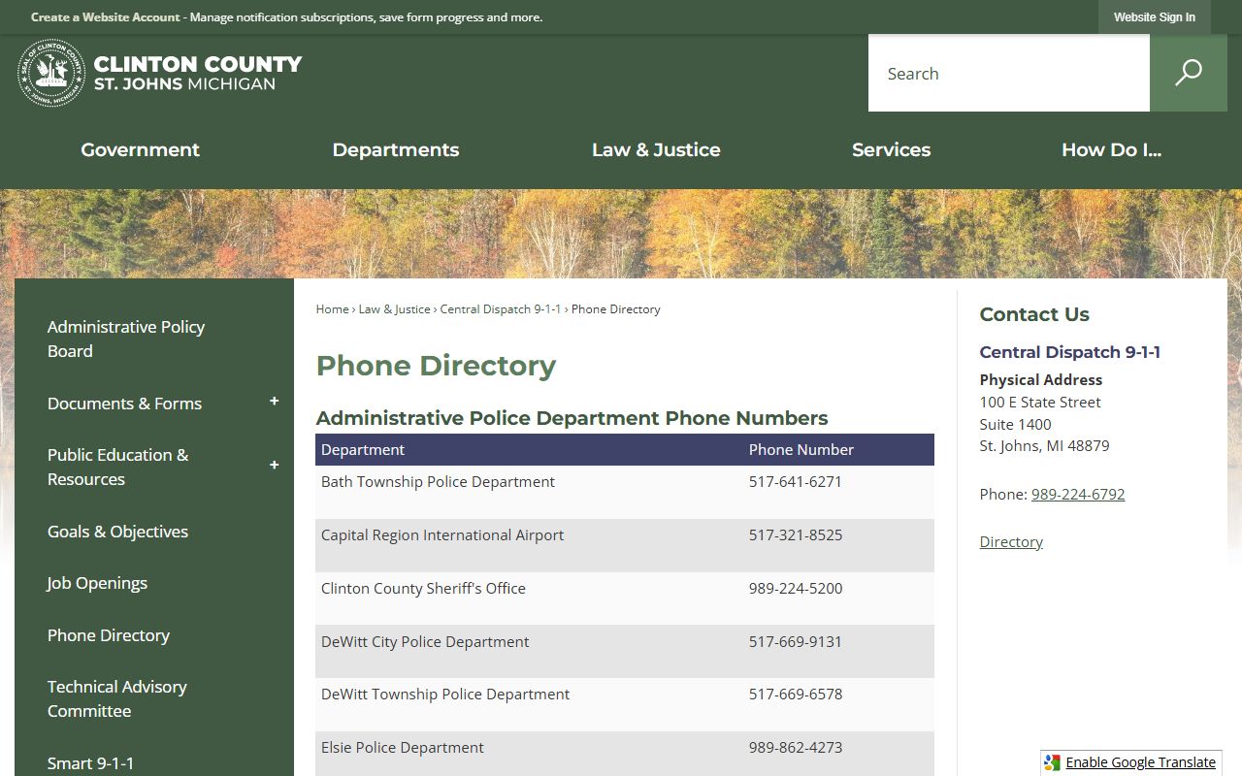1242x776 pixels.
Task: Click the Google Translate icon
Action: tap(1052, 762)
